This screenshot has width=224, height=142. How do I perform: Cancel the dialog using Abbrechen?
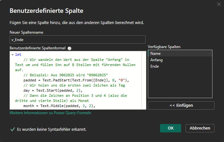200,128
